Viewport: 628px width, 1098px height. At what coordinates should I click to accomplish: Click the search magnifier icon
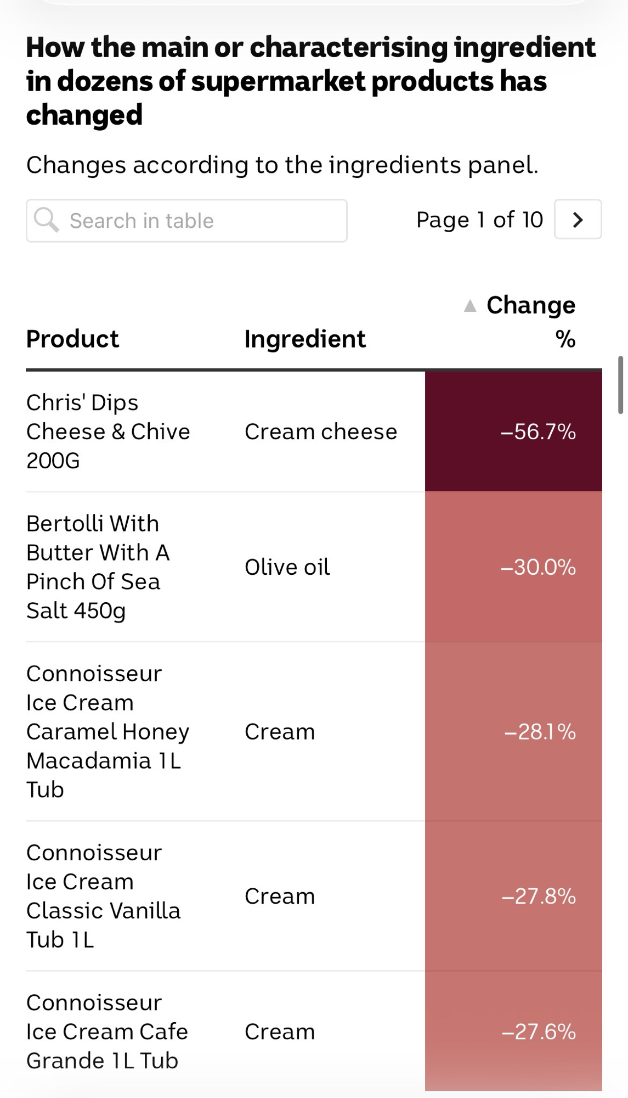(x=46, y=220)
